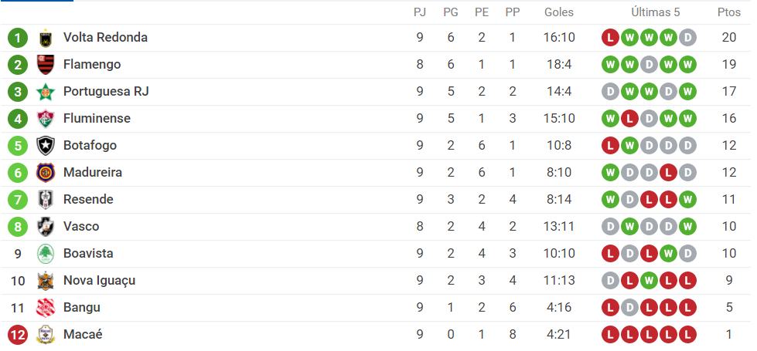
Task: Click the Vasco club crest
Action: (x=46, y=226)
